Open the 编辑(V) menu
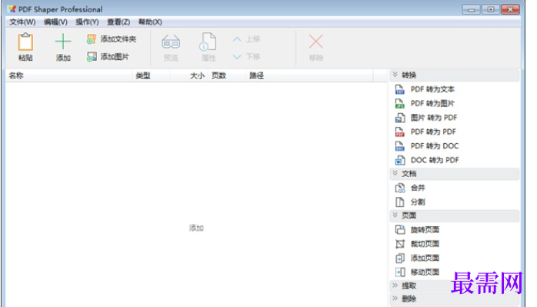This screenshot has height=307, width=537. (55, 22)
